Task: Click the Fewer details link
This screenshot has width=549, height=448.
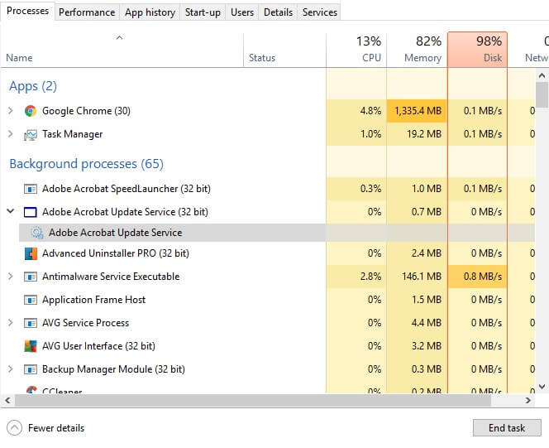Action: (56, 428)
